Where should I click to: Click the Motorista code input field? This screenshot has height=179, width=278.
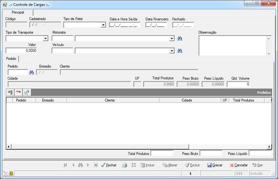[x=62, y=38]
